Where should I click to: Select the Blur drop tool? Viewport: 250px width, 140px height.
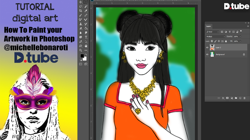pyautogui.click(x=81, y=33)
